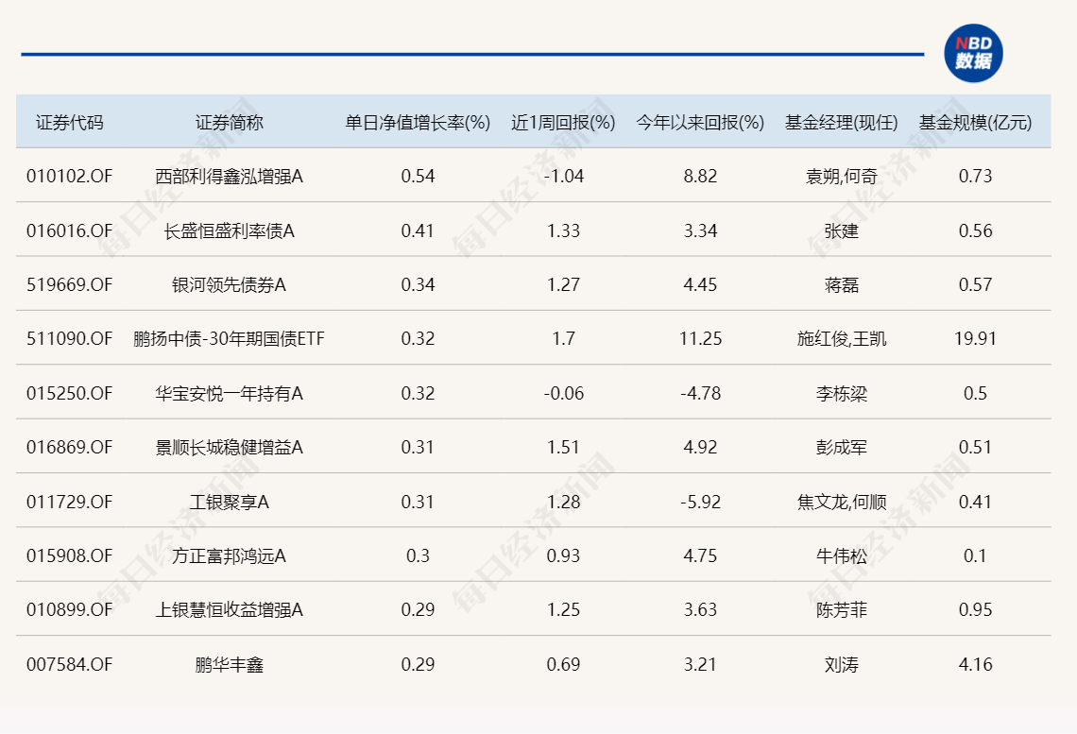Click weekly return 1.51
The image size is (1077, 734).
point(563,447)
